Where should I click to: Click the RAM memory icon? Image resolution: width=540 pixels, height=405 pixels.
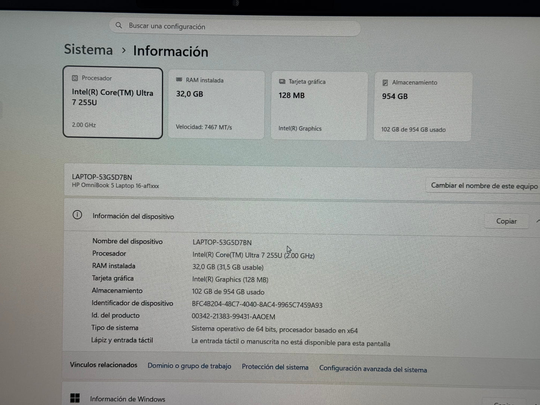[179, 80]
